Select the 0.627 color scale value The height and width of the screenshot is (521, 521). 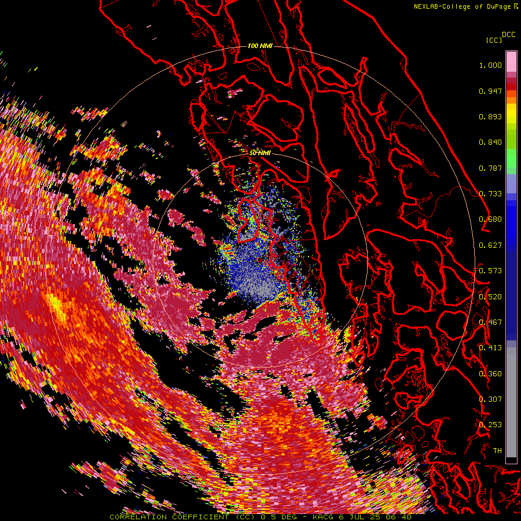(490, 245)
